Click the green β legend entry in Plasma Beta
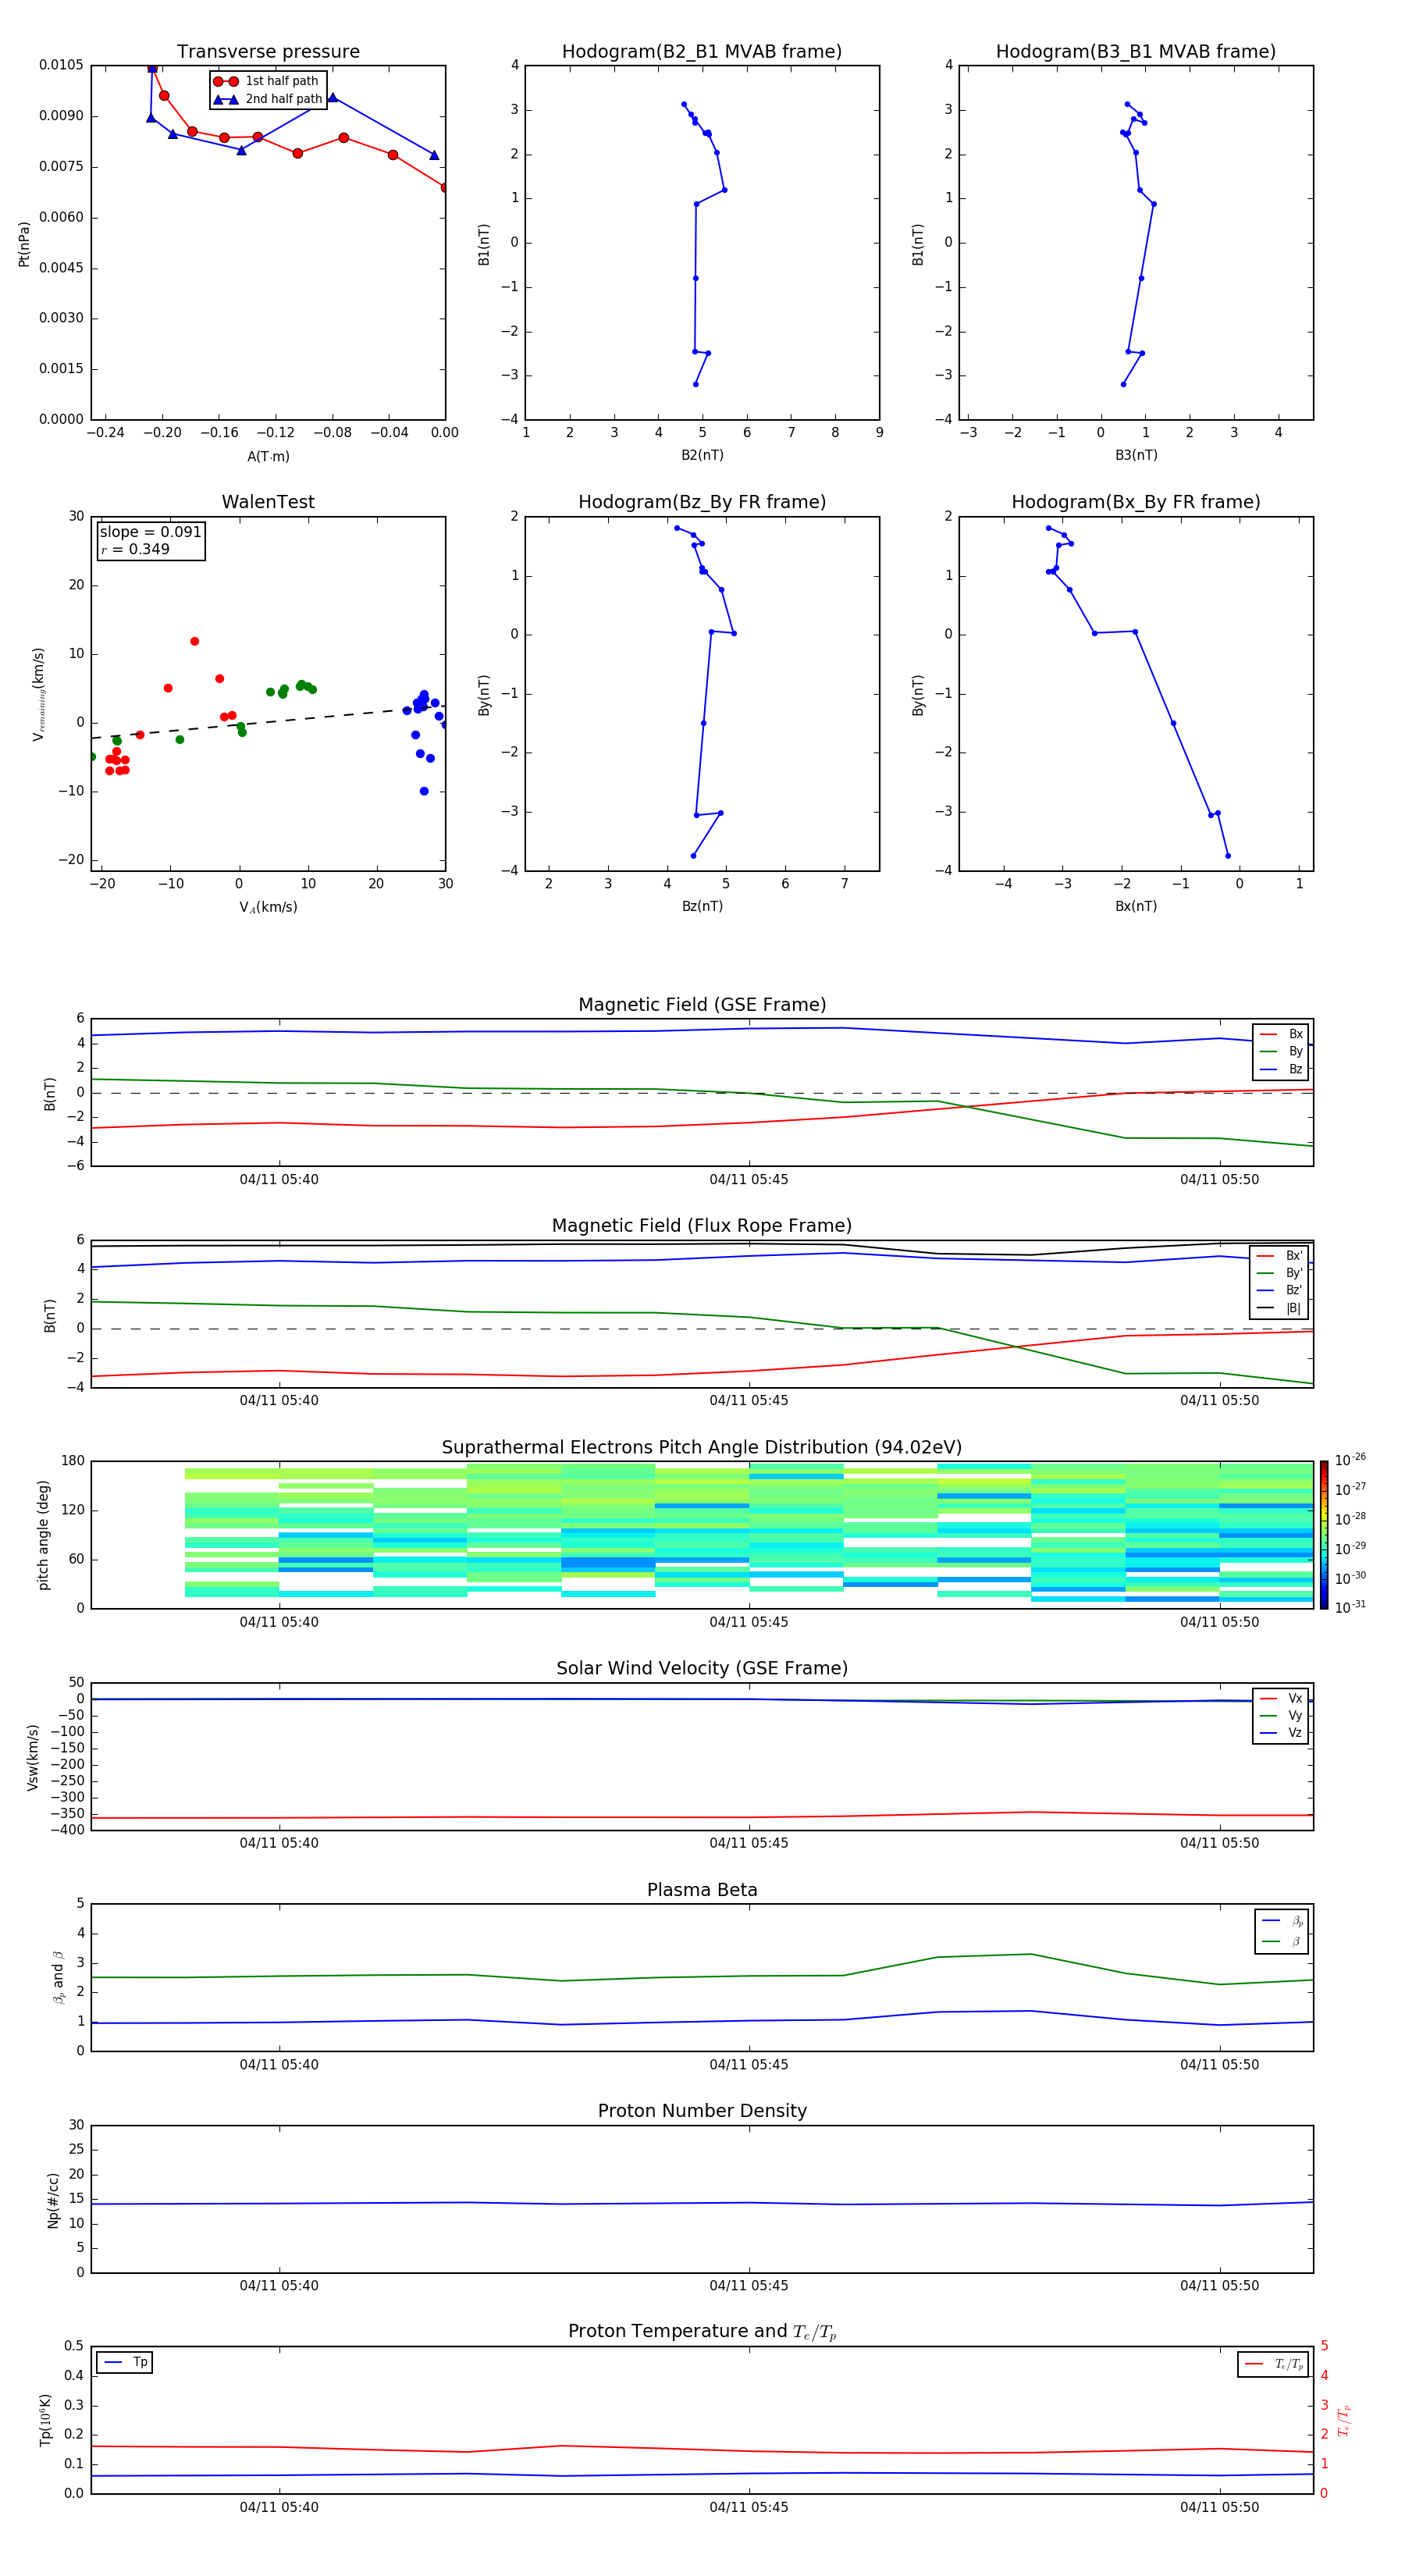This screenshot has width=1405, height=2576. pyautogui.click(x=1282, y=1941)
